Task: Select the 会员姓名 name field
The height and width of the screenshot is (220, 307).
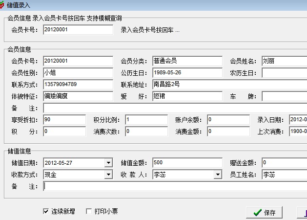Action: [x=284, y=61]
